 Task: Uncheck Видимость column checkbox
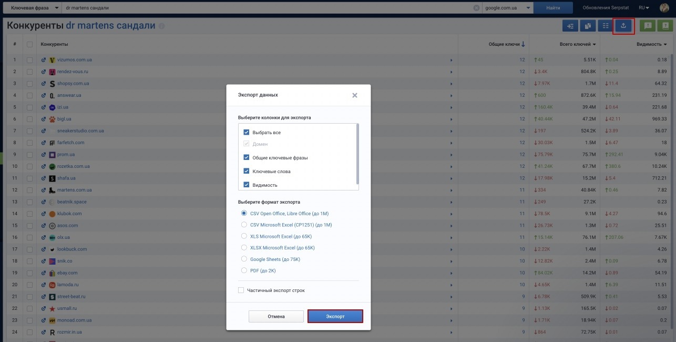coord(246,185)
